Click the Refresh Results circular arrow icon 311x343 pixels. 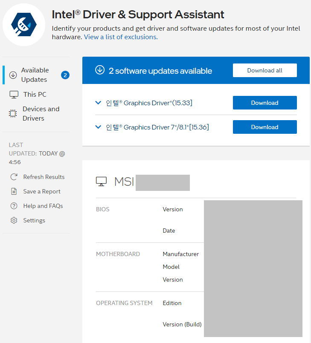[x=14, y=177]
